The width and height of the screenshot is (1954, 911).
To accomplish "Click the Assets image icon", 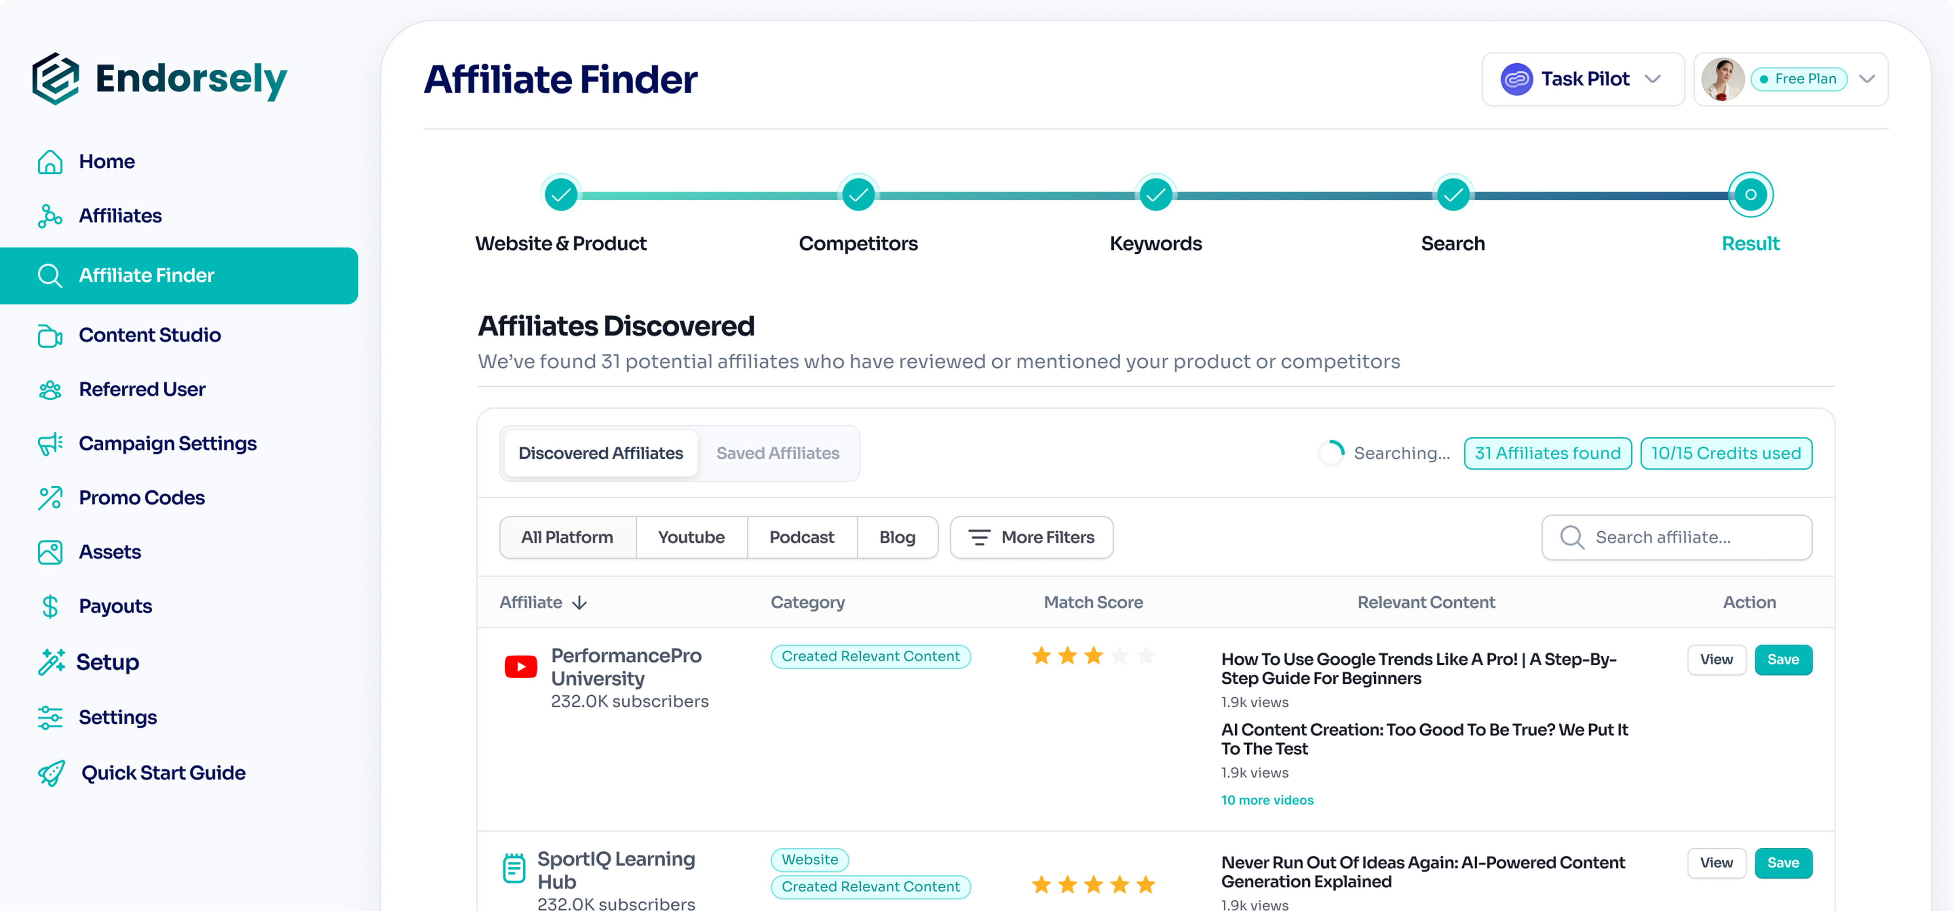I will tap(50, 552).
